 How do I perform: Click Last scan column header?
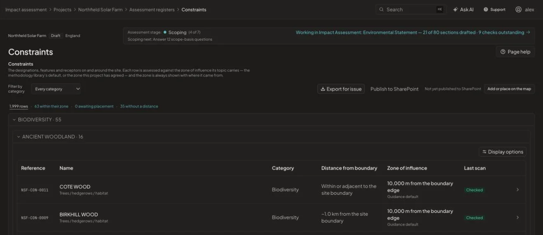click(x=475, y=168)
